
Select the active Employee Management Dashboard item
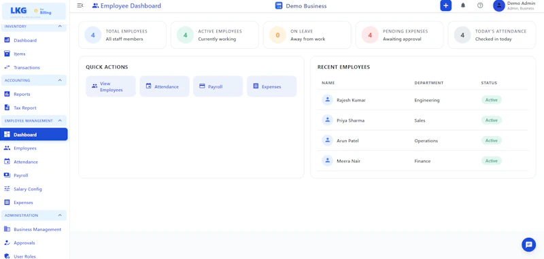[x=33, y=135]
